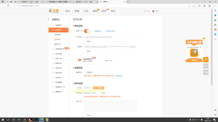Open 视频轮播 in the sidebar
The image size is (218, 122).
click(59, 49)
